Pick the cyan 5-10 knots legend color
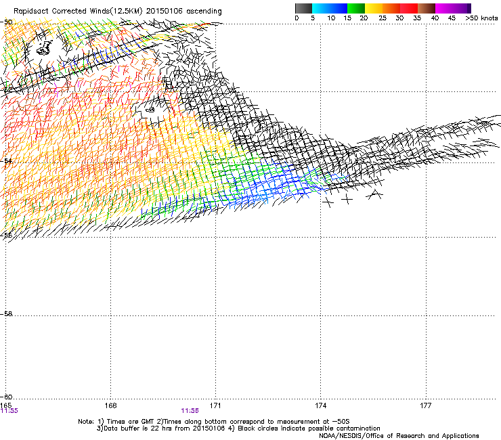The image size is (501, 440). pos(321,8)
